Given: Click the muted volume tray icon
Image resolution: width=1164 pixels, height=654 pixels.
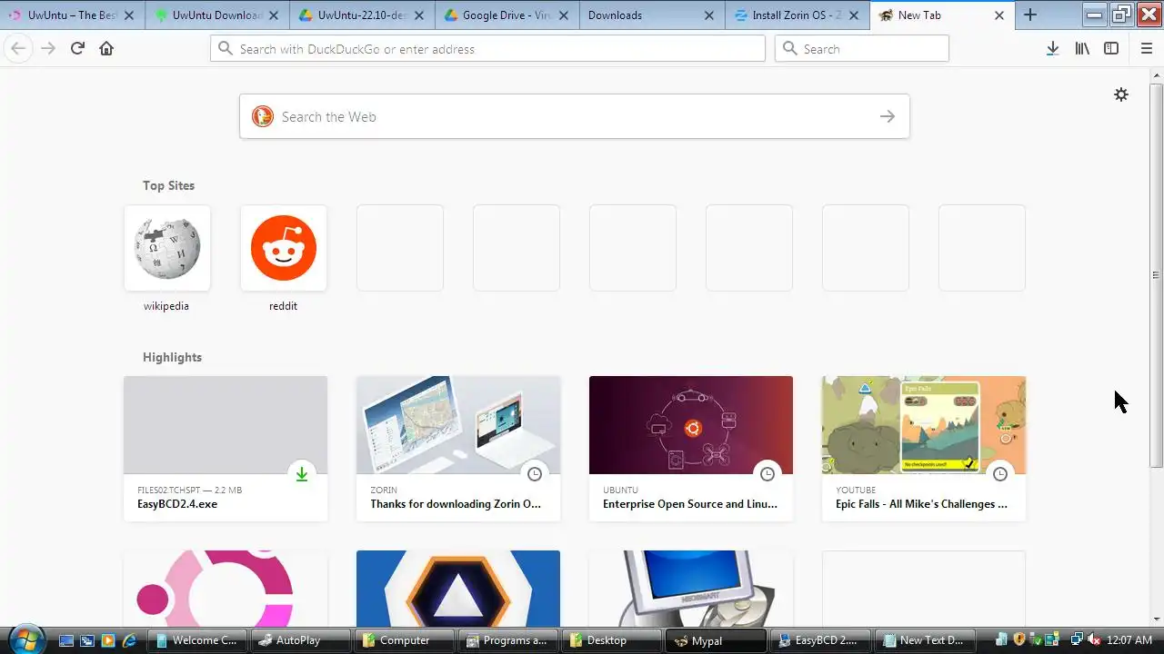Looking at the screenshot, I should coord(1094,640).
